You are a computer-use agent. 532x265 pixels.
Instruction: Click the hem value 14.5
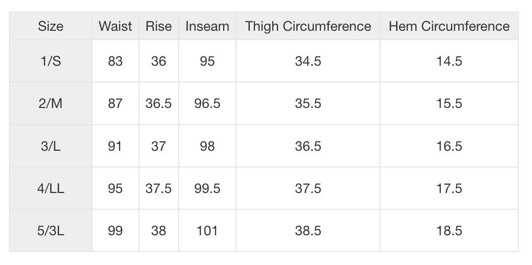coord(449,62)
